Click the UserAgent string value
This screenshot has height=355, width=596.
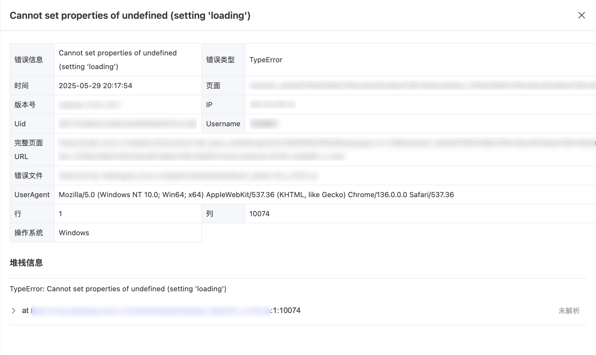pyautogui.click(x=256, y=195)
